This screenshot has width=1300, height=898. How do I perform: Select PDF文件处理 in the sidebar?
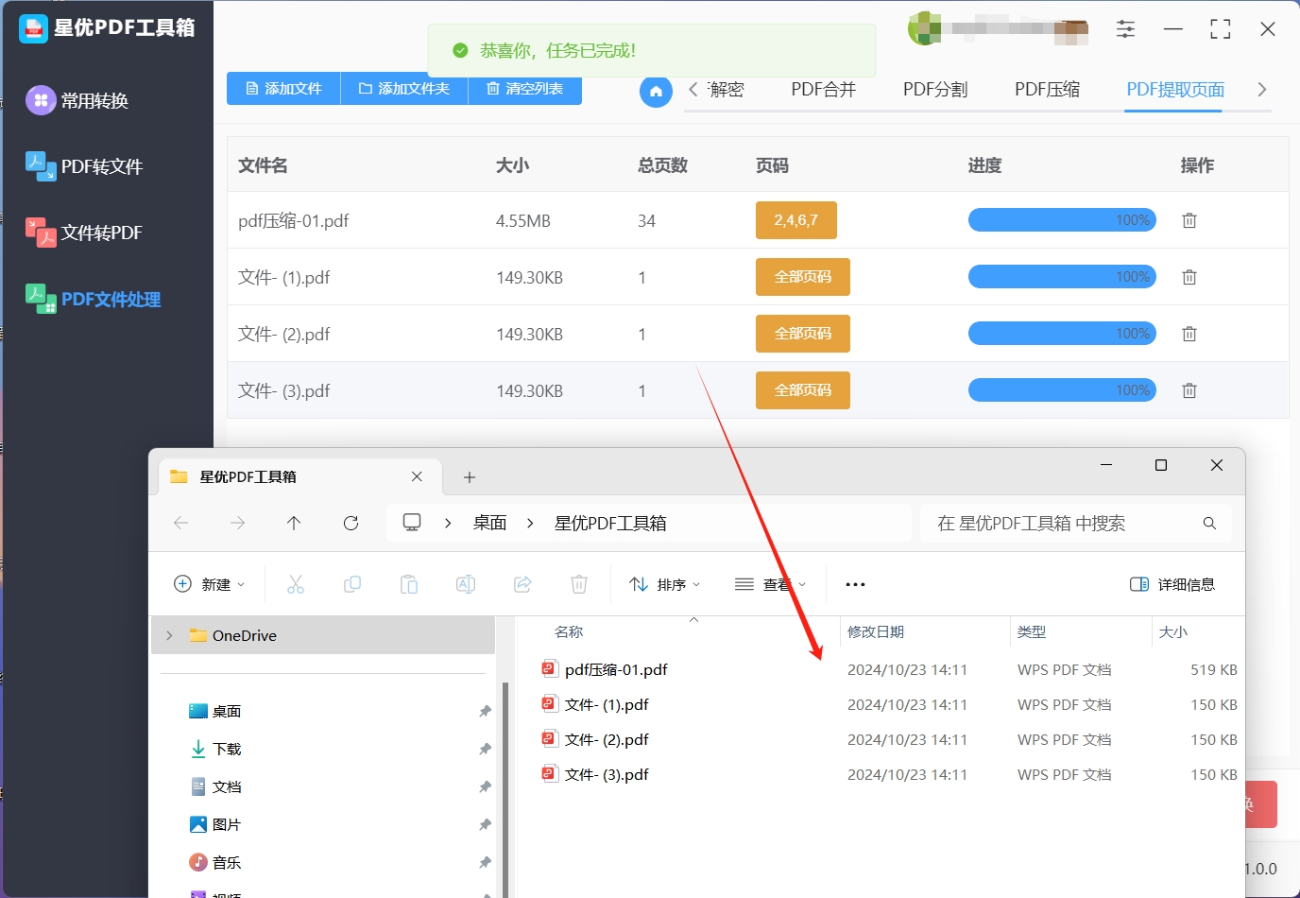(93, 299)
